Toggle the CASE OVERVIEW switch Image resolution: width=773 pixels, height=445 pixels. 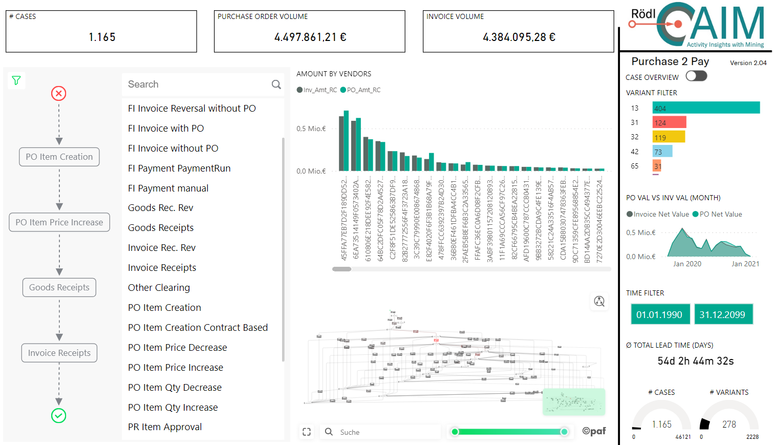point(695,75)
